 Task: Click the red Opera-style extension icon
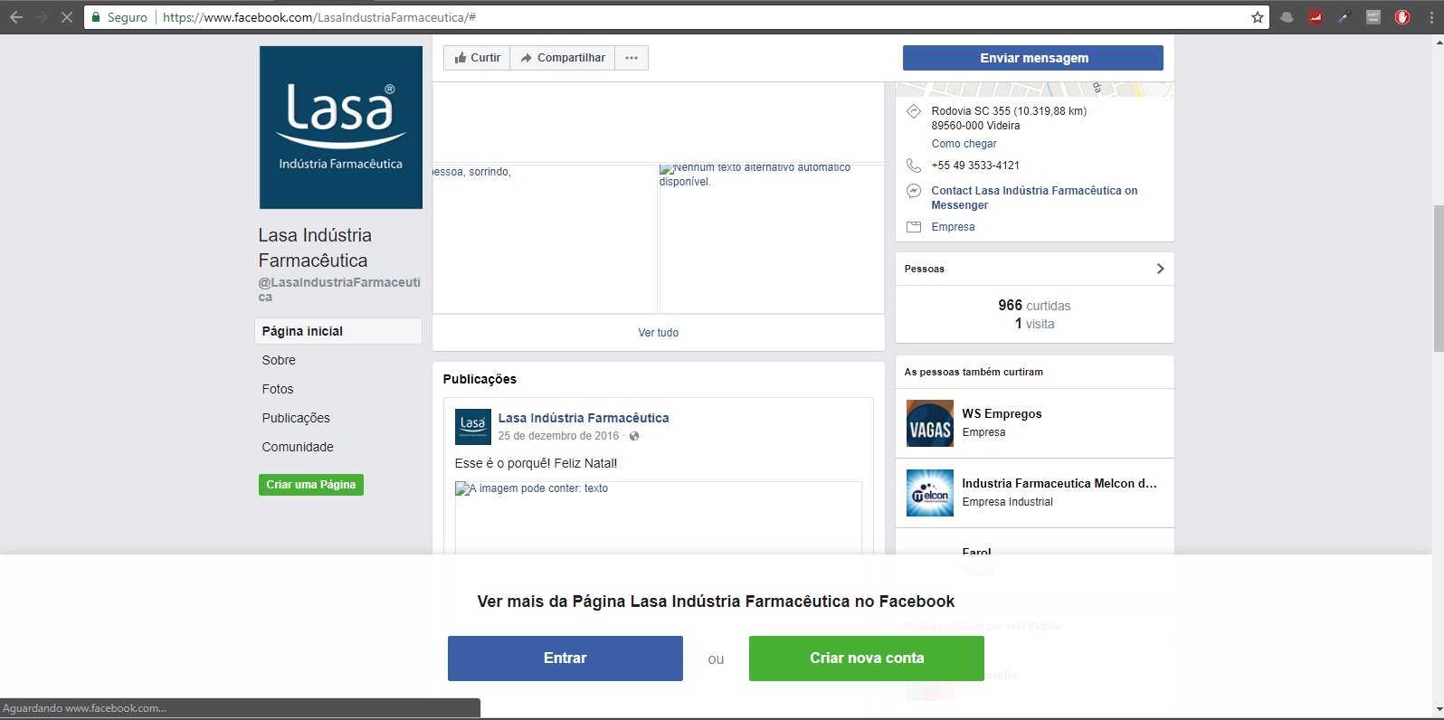[x=1402, y=17]
